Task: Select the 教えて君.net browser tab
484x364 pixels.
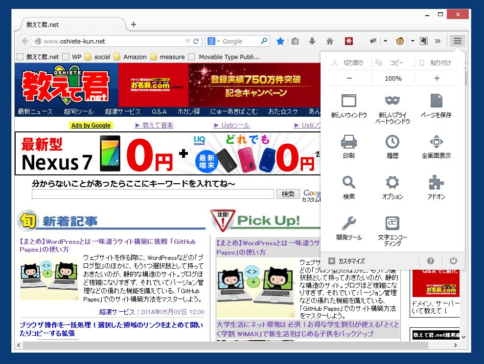Action: (73, 24)
